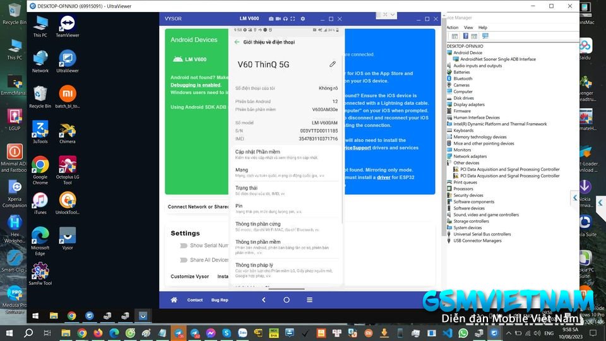Click the edit pencil beside V60 ThinQ 5G

point(333,64)
